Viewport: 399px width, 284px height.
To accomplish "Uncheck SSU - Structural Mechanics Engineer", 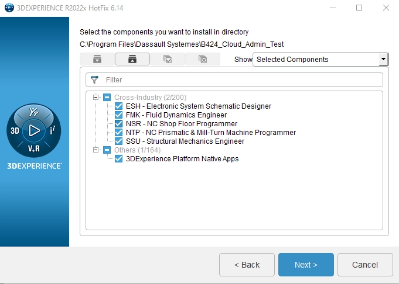I will pyautogui.click(x=118, y=141).
